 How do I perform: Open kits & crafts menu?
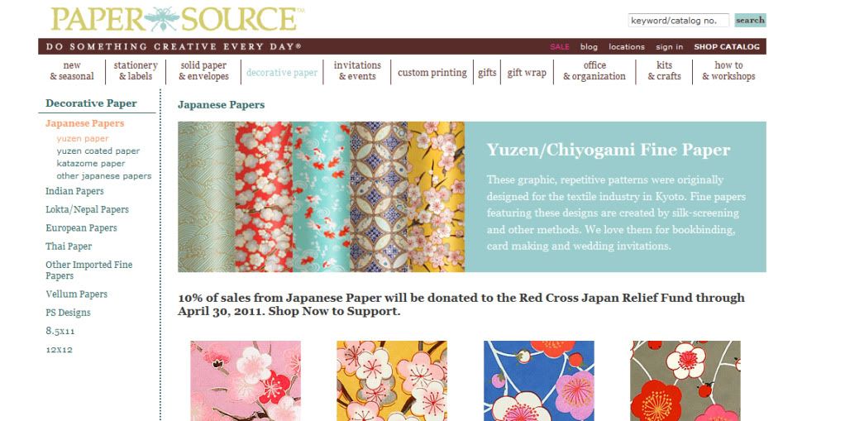click(664, 71)
